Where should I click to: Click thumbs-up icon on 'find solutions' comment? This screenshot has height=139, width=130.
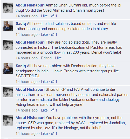click(x=53, y=34)
